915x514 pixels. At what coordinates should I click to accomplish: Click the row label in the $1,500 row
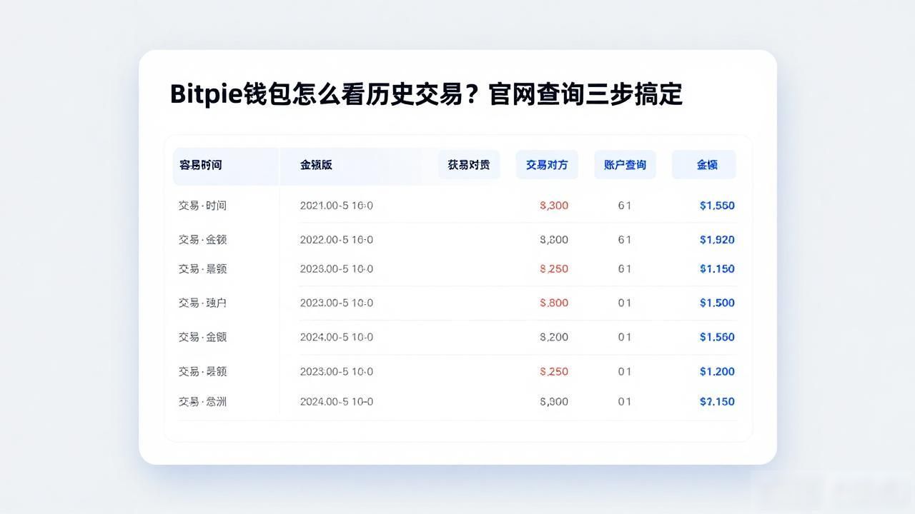[202, 303]
